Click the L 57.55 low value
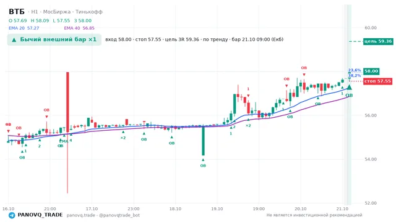Screen dimensions: 396x222 [x=61, y=20]
